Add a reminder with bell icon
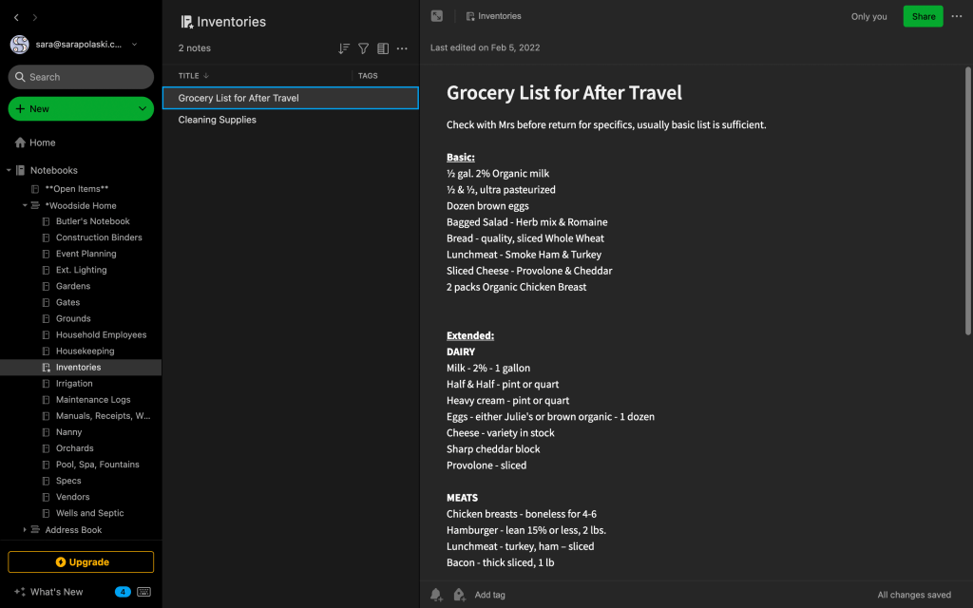973x608 pixels. (436, 595)
